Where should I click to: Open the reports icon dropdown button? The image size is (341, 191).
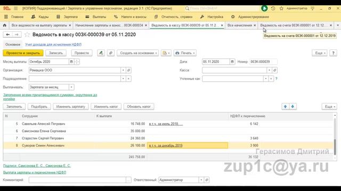[166, 53]
